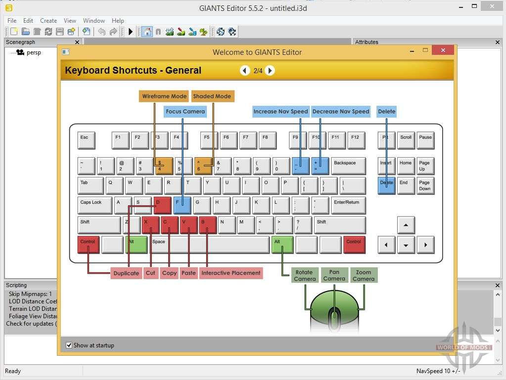Select the terrain tool with blue brush
Image resolution: width=506 pixels, height=380 pixels.
click(192, 32)
